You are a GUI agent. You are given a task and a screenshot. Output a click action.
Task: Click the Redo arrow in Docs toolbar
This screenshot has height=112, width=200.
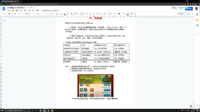pos(6,14)
